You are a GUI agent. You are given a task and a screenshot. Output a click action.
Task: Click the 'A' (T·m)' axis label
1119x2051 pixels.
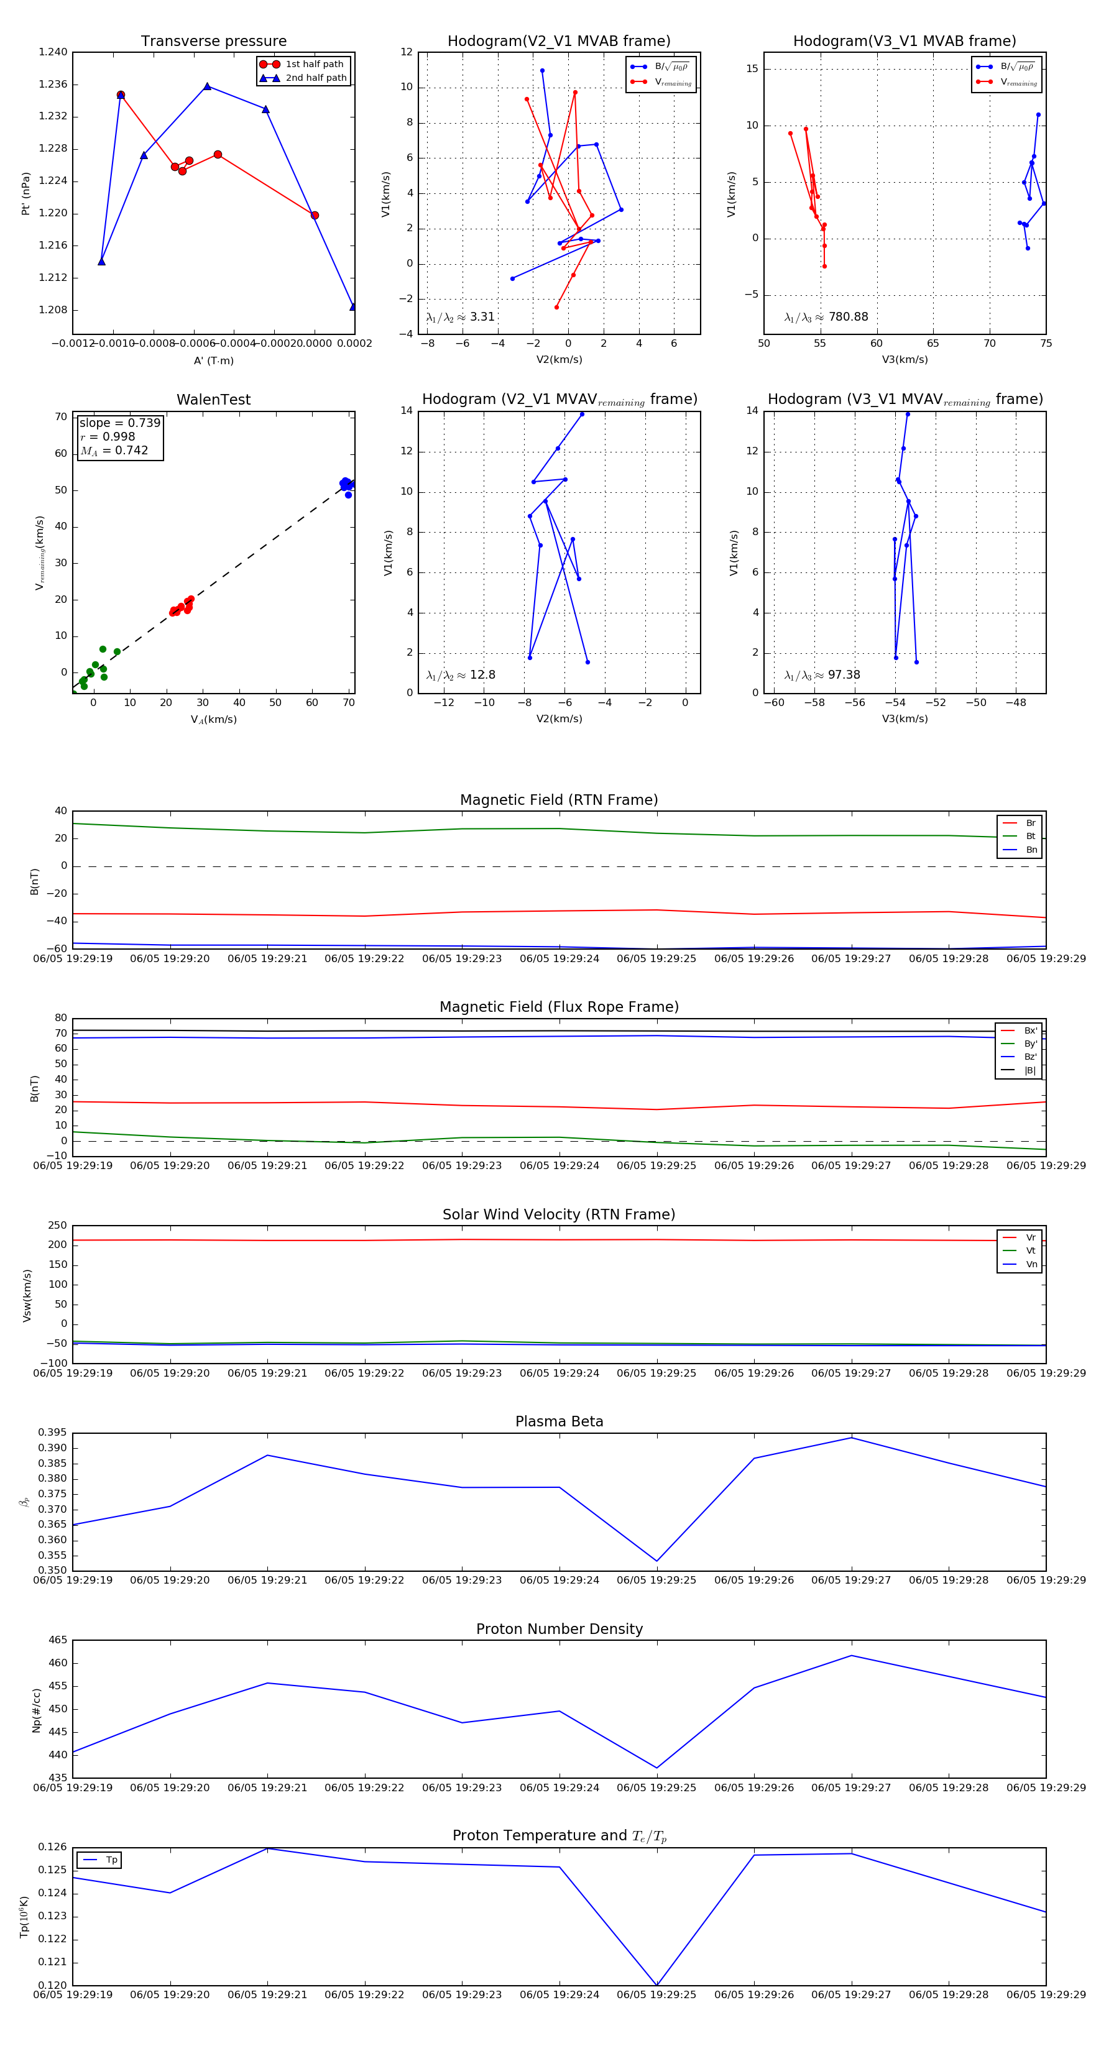click(x=213, y=360)
